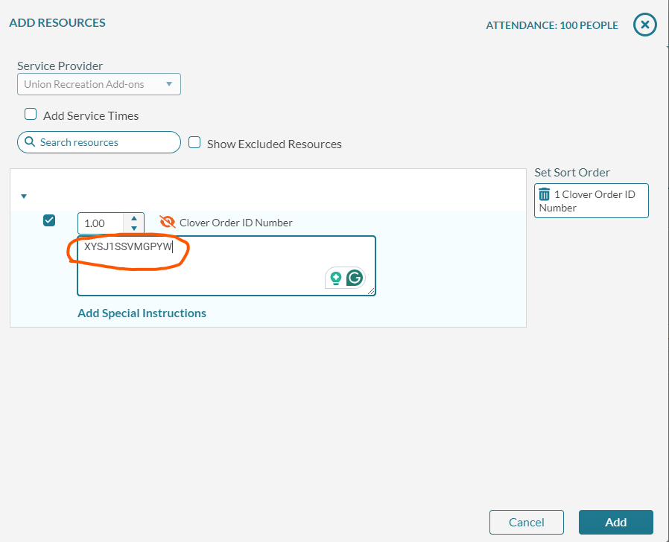Click the crossed-out eye visibility icon
Viewport: 669px width, 542px height.
click(x=167, y=222)
